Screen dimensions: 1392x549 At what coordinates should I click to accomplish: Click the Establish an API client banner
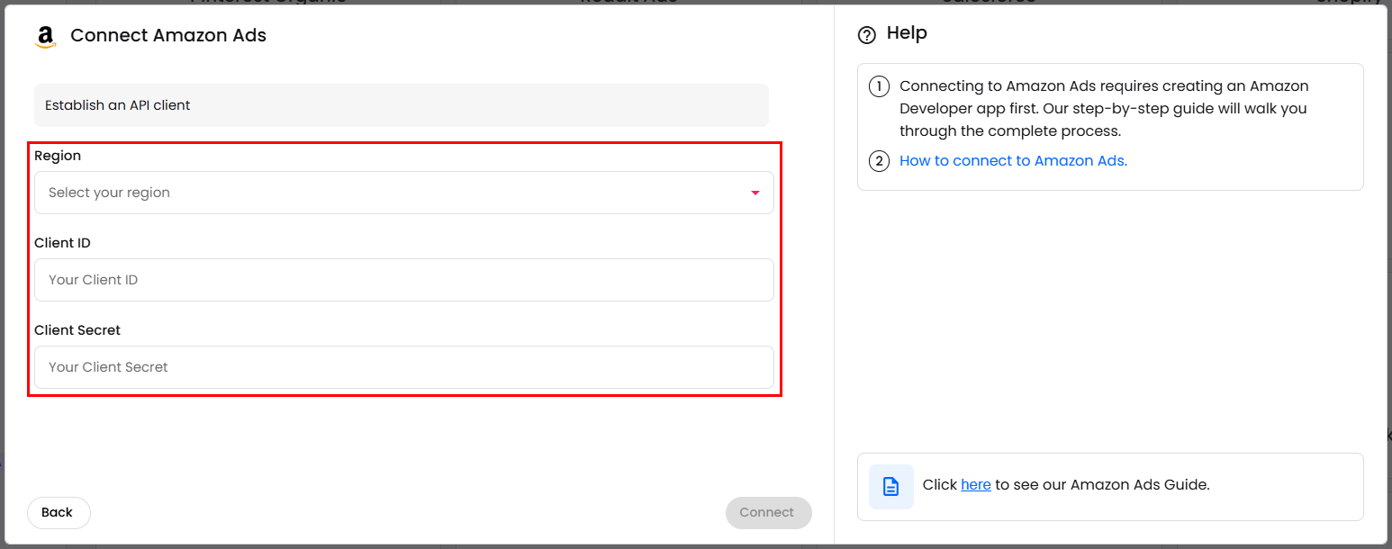[401, 105]
